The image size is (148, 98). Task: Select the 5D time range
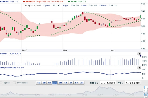pyautogui.click(x=44, y=83)
